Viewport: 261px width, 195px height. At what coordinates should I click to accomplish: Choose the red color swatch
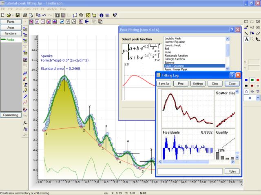(x=258, y=80)
